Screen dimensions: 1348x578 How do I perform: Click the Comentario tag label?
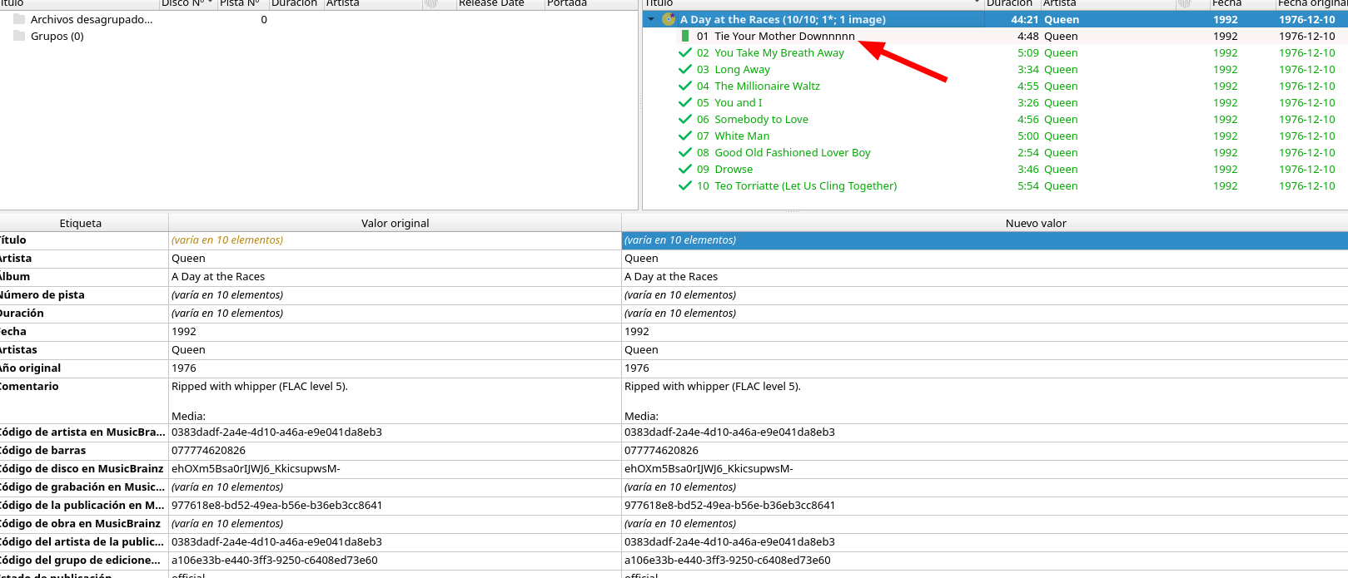click(x=29, y=387)
